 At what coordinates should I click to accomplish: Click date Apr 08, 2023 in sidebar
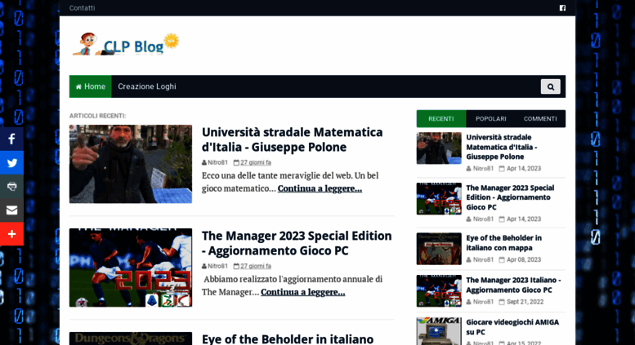(524, 259)
